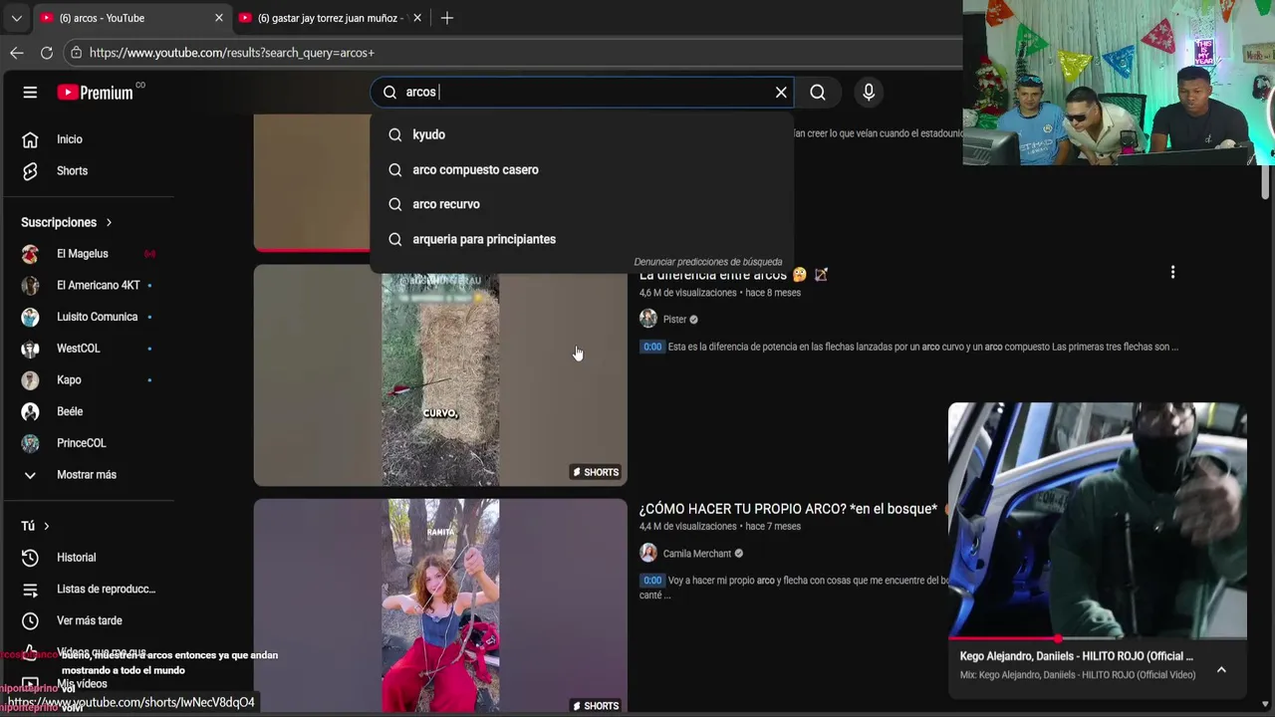Close the gastar jay torrez tab
This screenshot has width=1275, height=717.
pos(417,18)
